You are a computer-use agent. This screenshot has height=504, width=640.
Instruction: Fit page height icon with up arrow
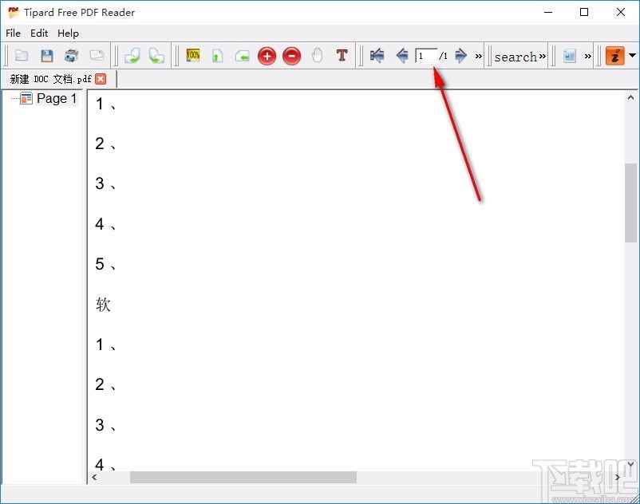[x=218, y=56]
